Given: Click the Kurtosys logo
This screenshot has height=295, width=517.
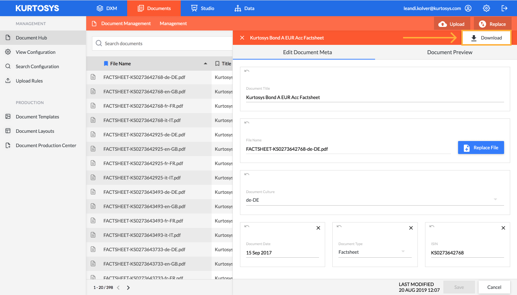Looking at the screenshot, I should pyautogui.click(x=37, y=8).
